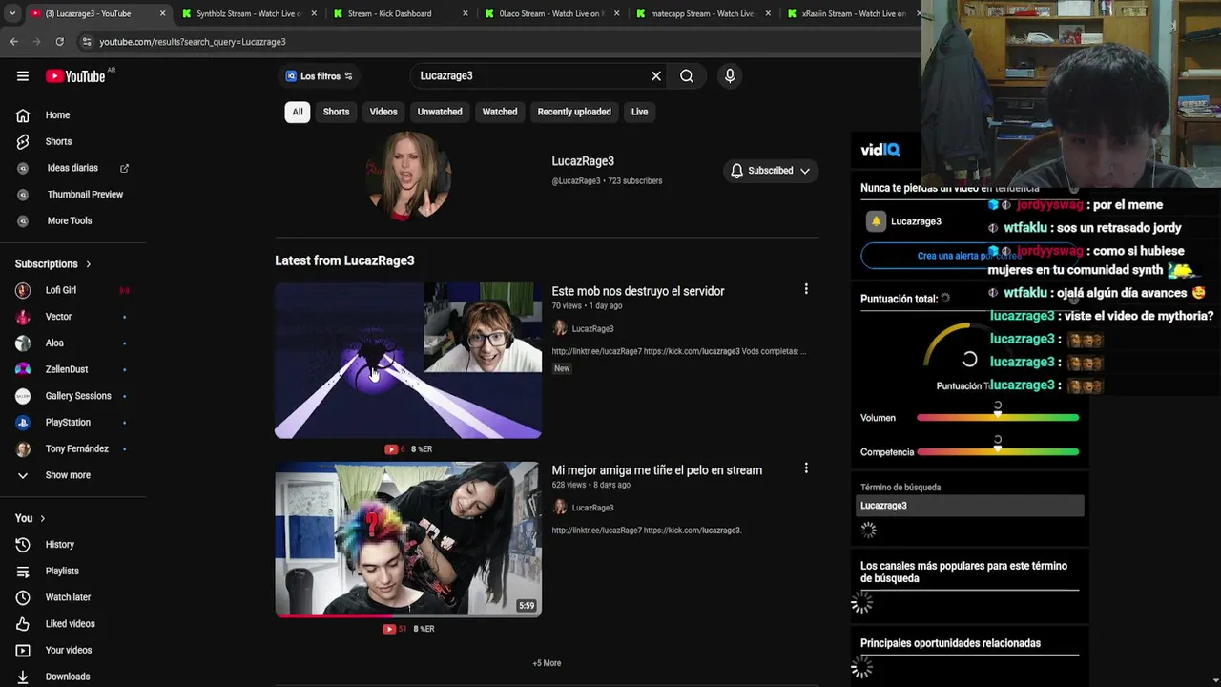Open options menu for Mi mejor amiga video

pos(806,468)
